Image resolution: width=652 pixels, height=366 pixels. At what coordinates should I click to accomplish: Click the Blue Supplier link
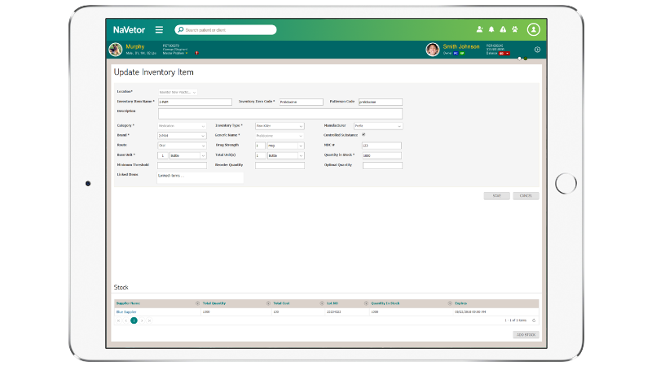tap(126, 312)
